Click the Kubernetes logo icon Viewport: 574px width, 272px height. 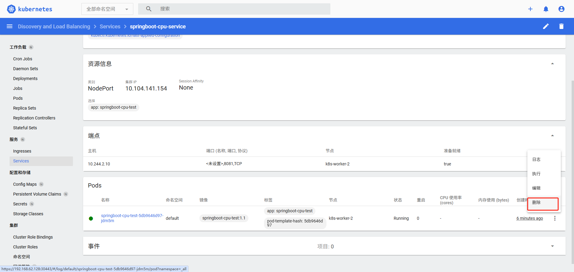11,9
